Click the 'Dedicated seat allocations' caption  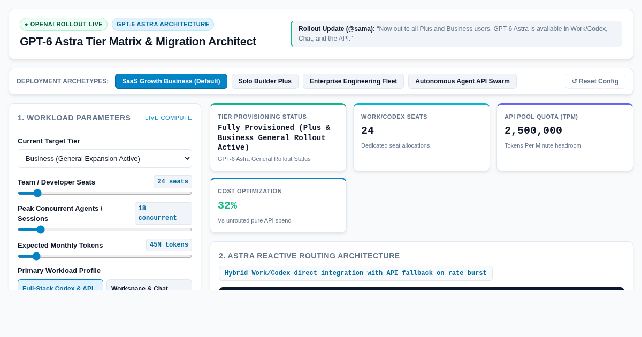tap(395, 145)
